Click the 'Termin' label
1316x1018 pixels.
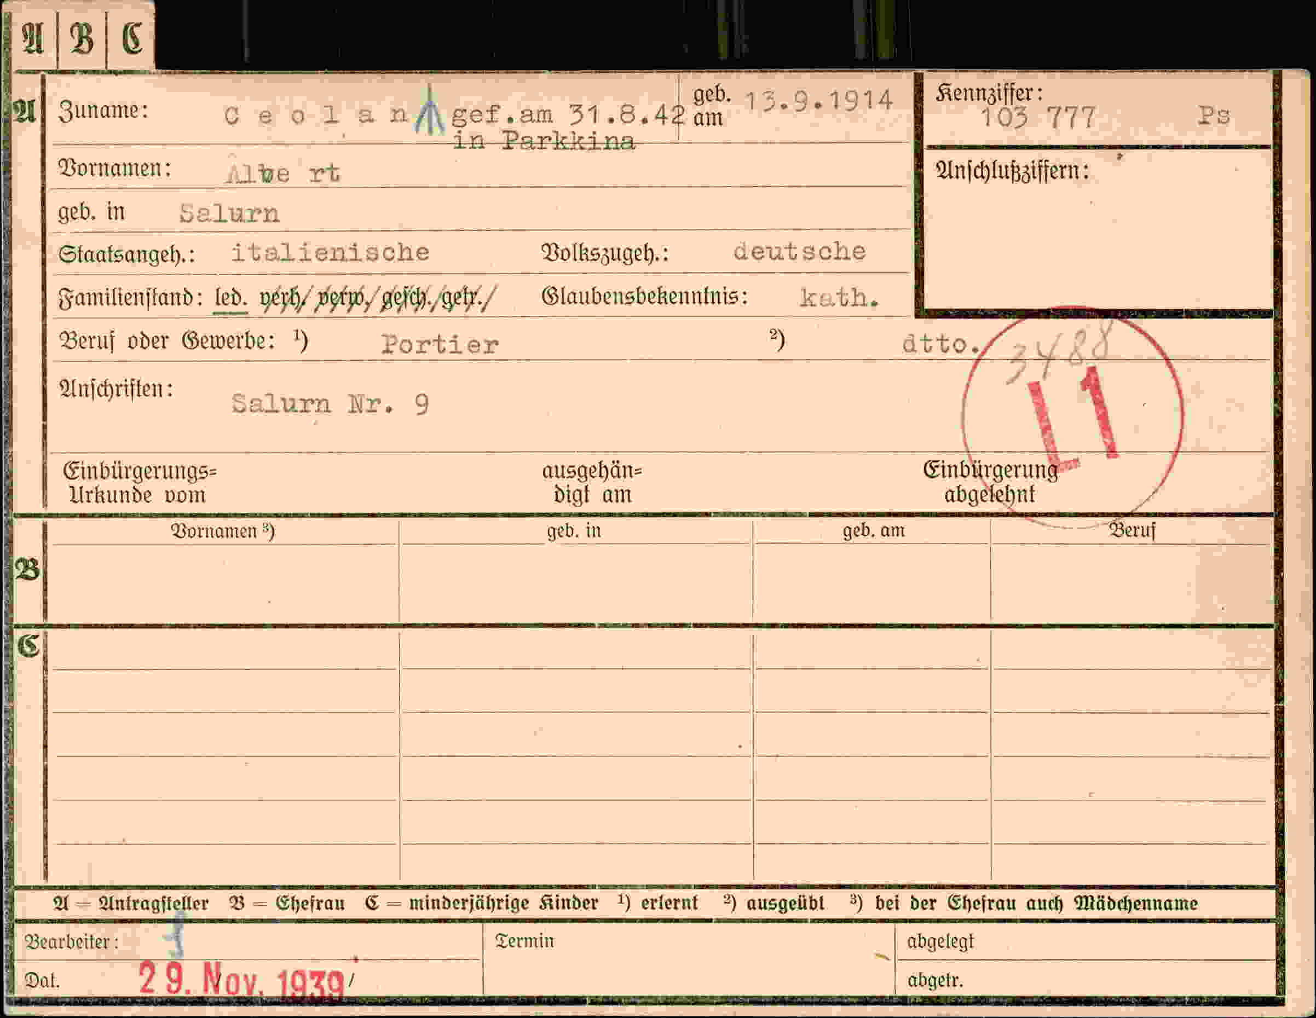coord(524,941)
